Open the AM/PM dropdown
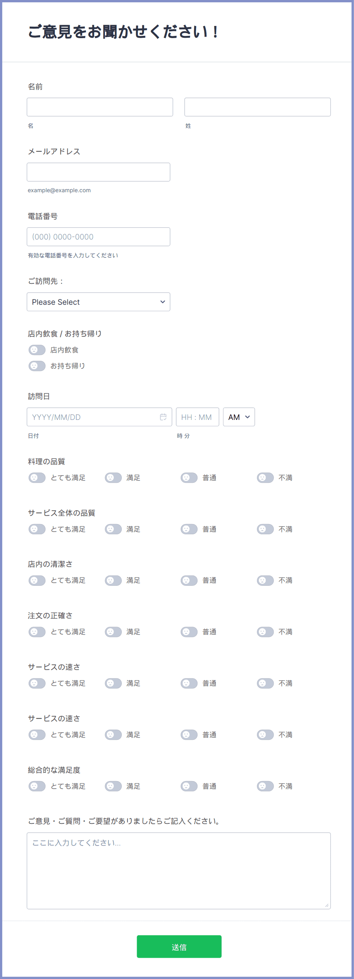The width and height of the screenshot is (354, 979). [x=239, y=417]
